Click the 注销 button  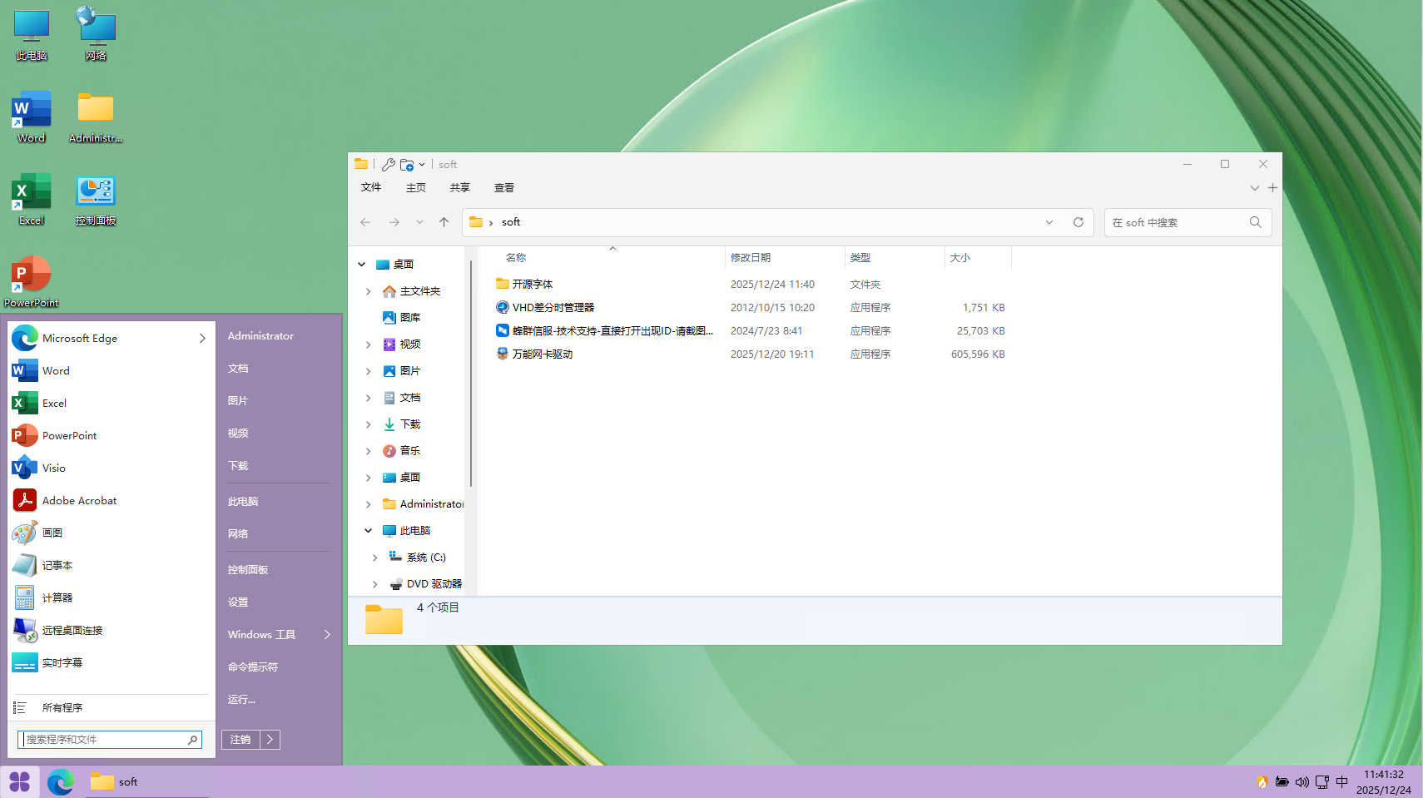point(240,739)
